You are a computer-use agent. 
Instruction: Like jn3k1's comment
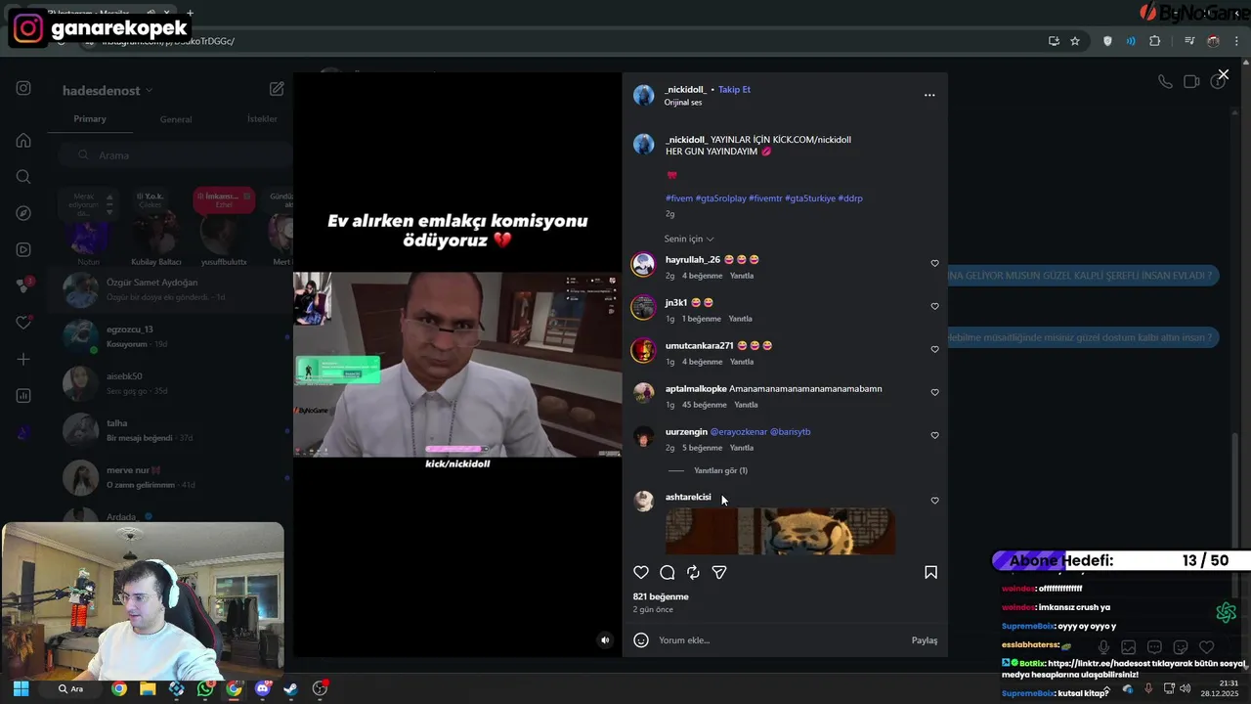[x=934, y=306]
